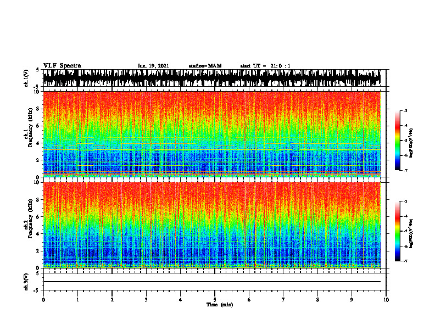Viewport: 435px width, 336px height.
Task: Click the time axis tick label "3"
Action: coord(146,300)
